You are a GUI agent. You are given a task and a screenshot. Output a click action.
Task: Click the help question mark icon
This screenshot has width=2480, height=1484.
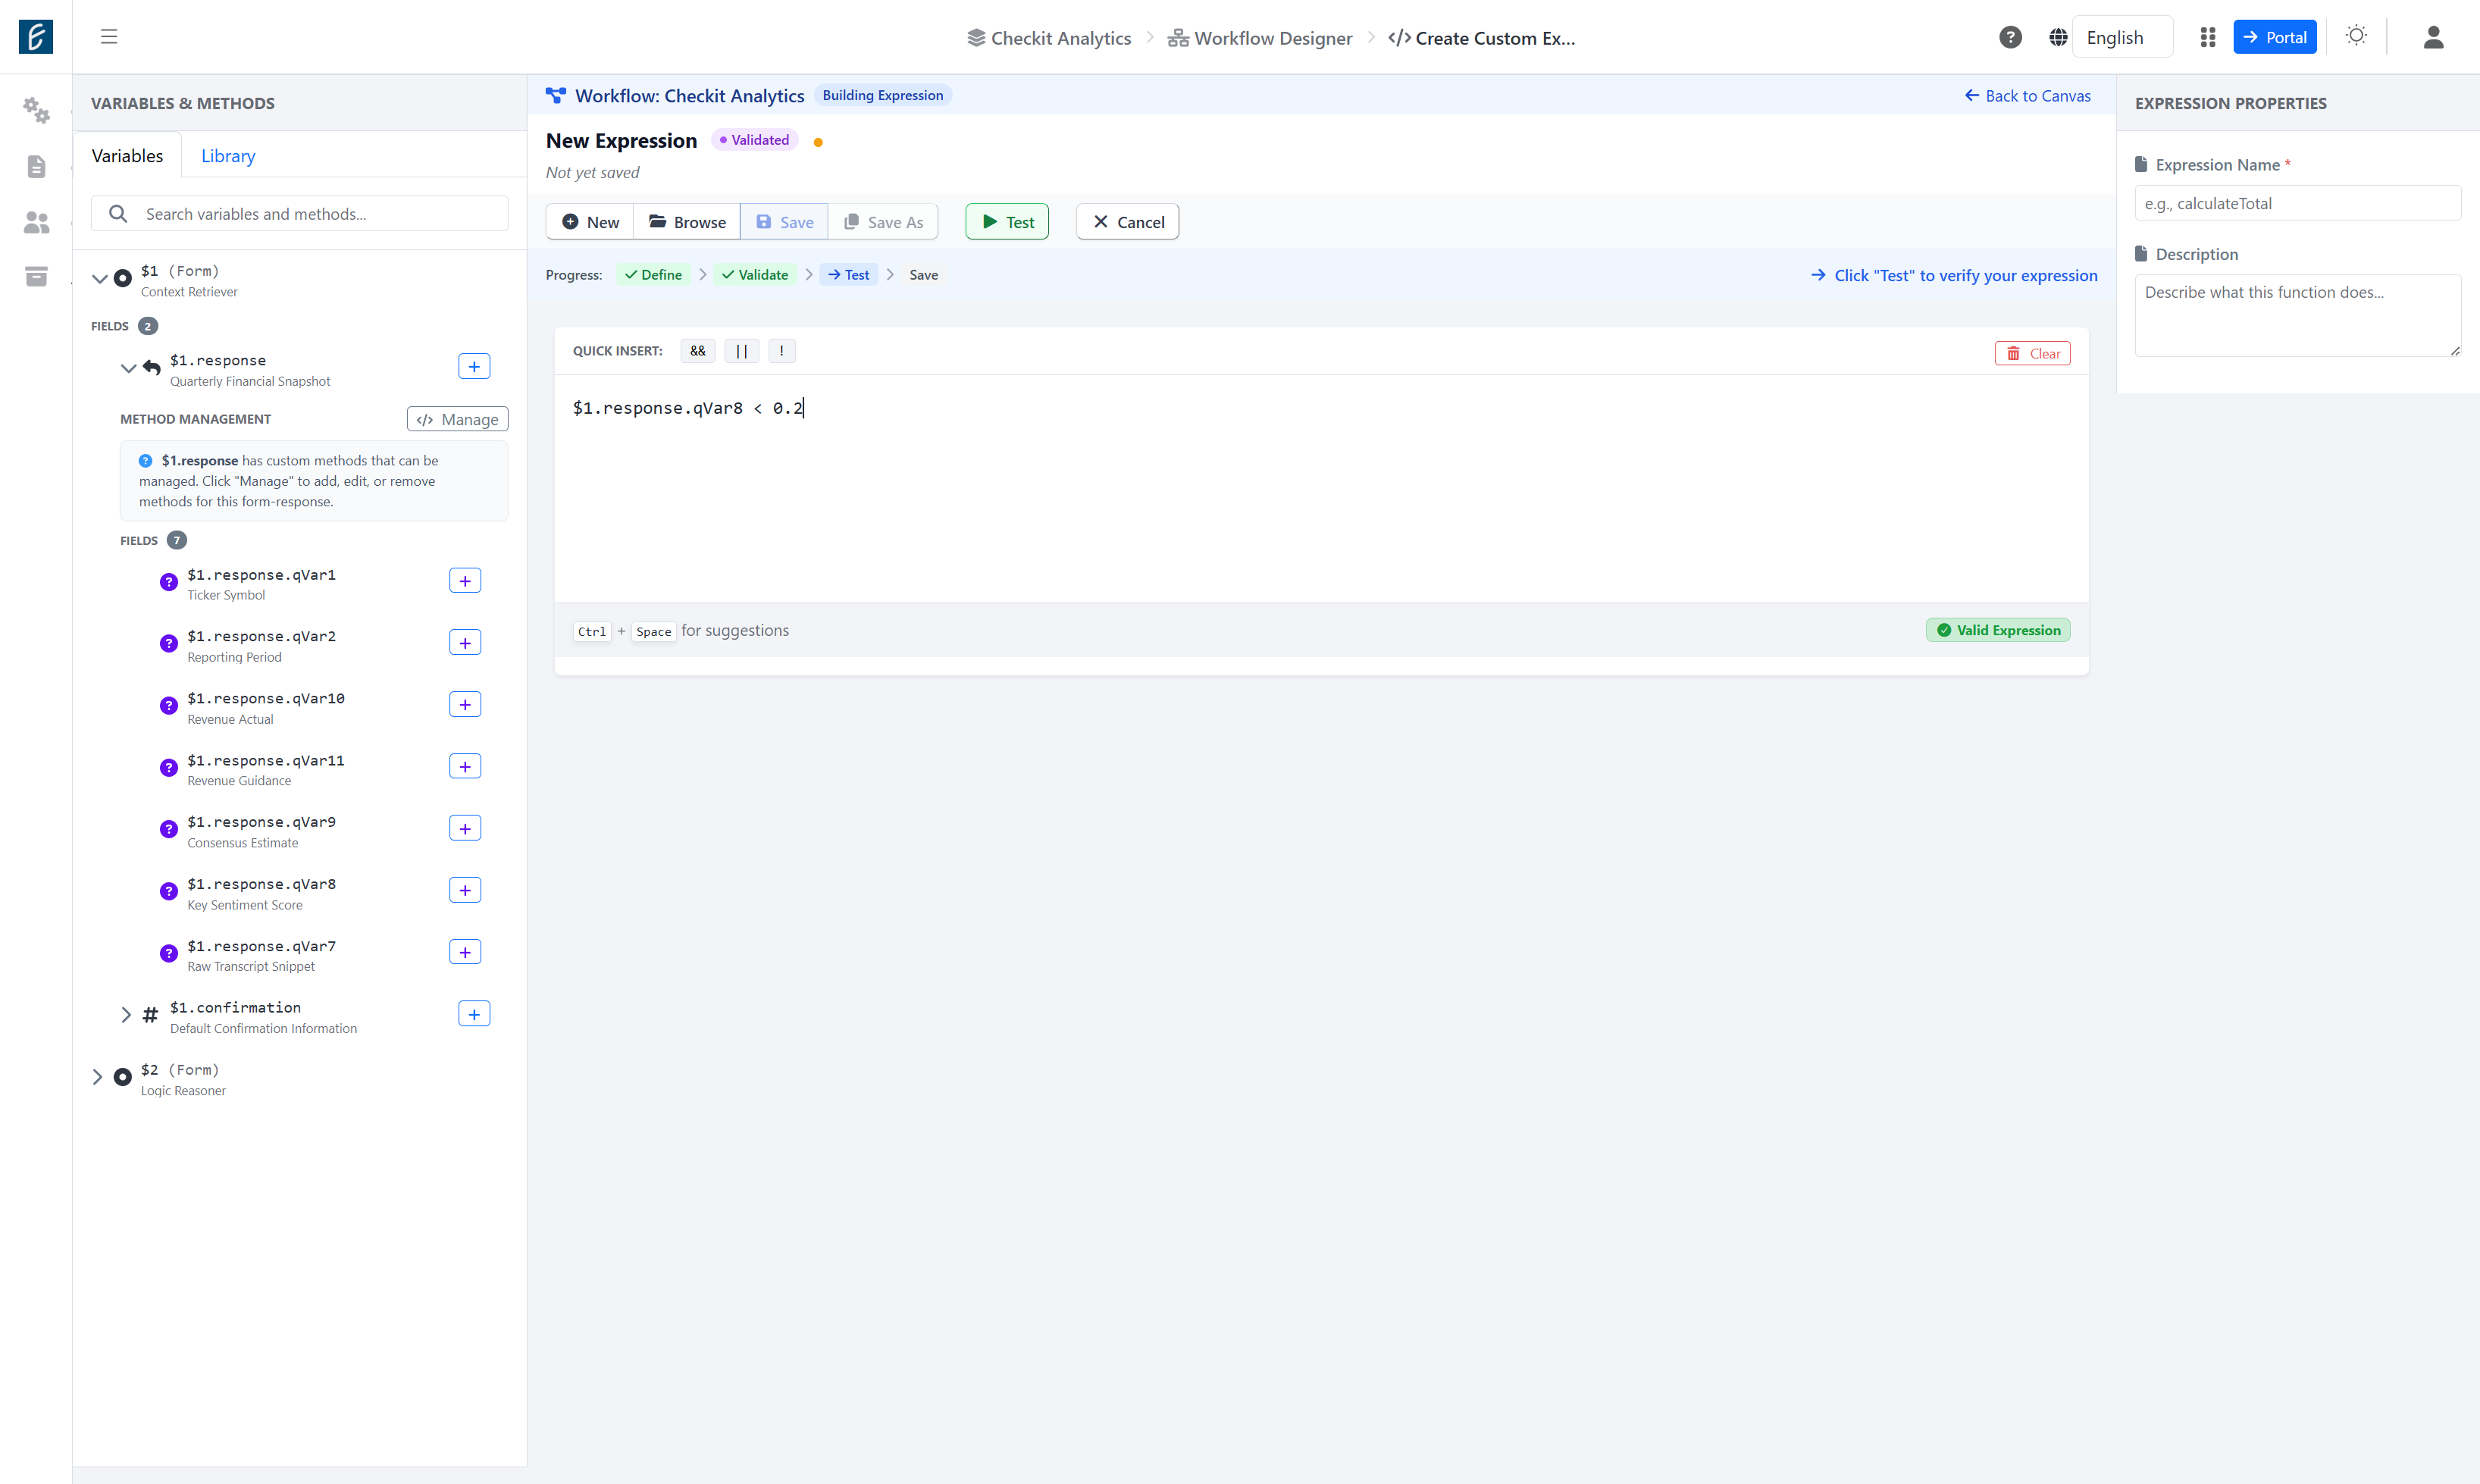2010,37
